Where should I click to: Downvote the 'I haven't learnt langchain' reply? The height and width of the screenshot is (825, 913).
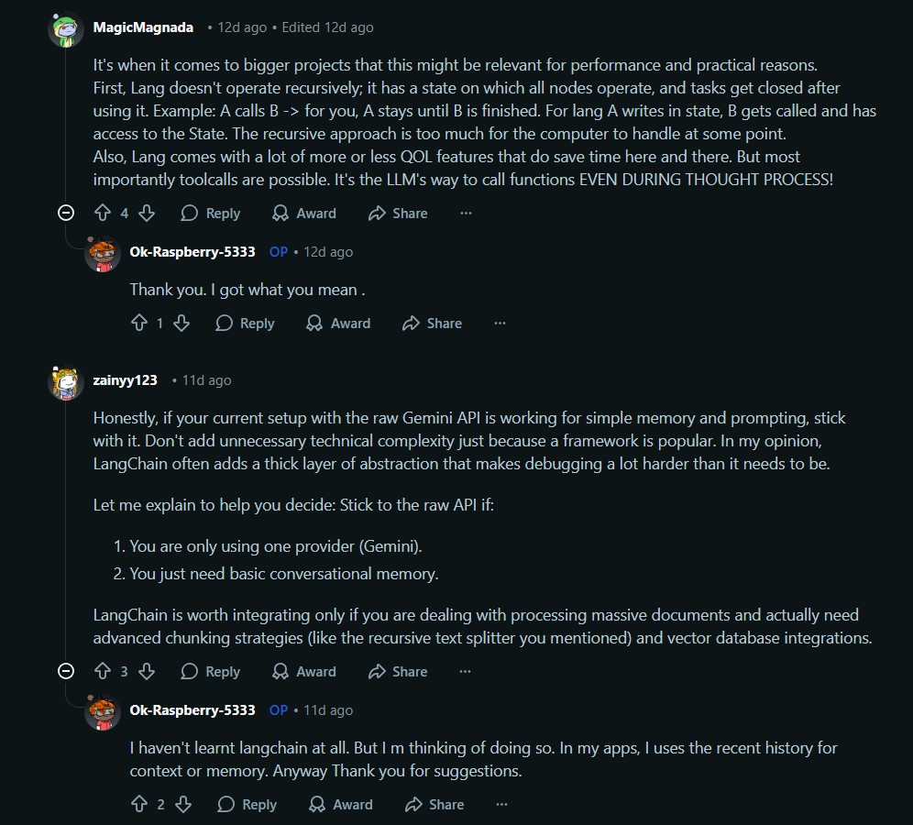[183, 804]
